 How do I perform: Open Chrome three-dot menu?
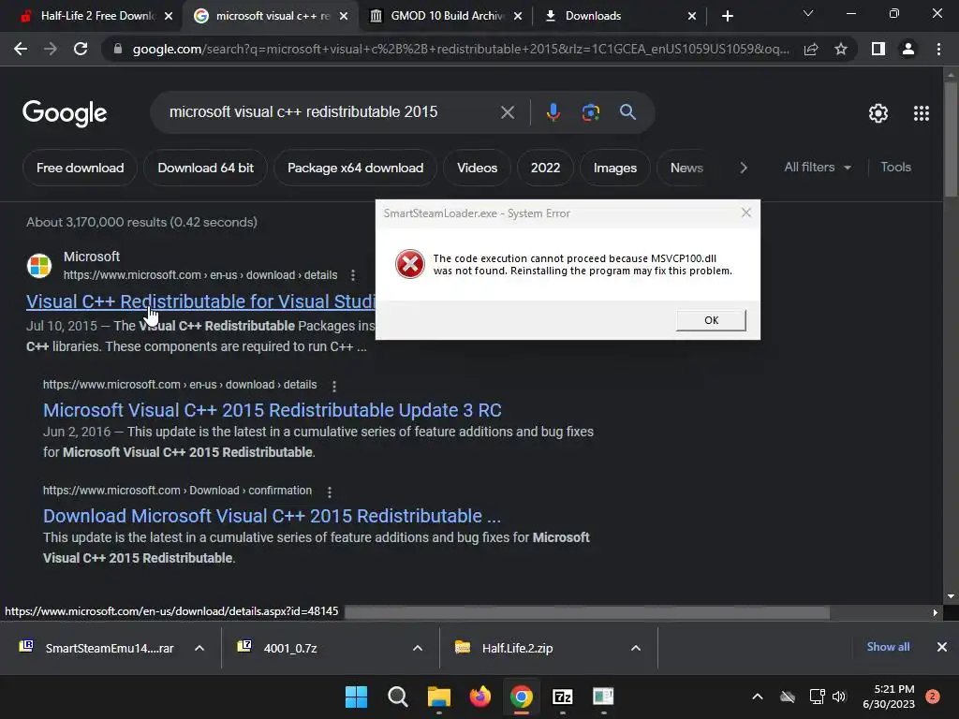point(938,49)
